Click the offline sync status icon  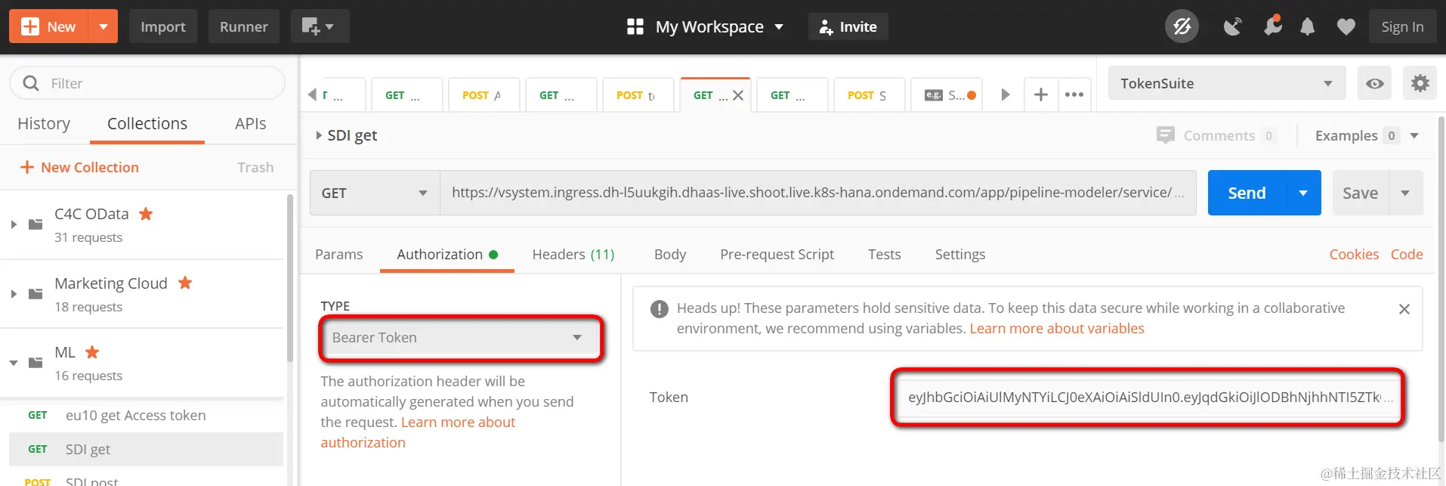pos(1182,26)
